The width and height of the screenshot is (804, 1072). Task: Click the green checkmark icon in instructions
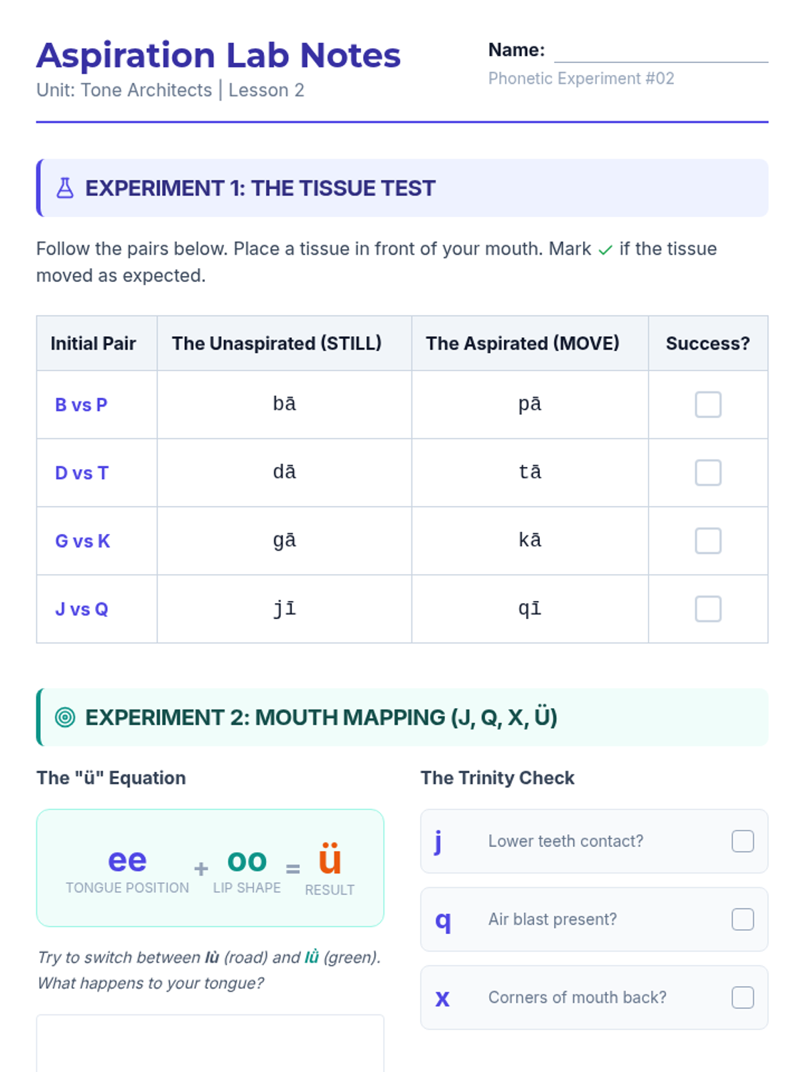click(606, 250)
